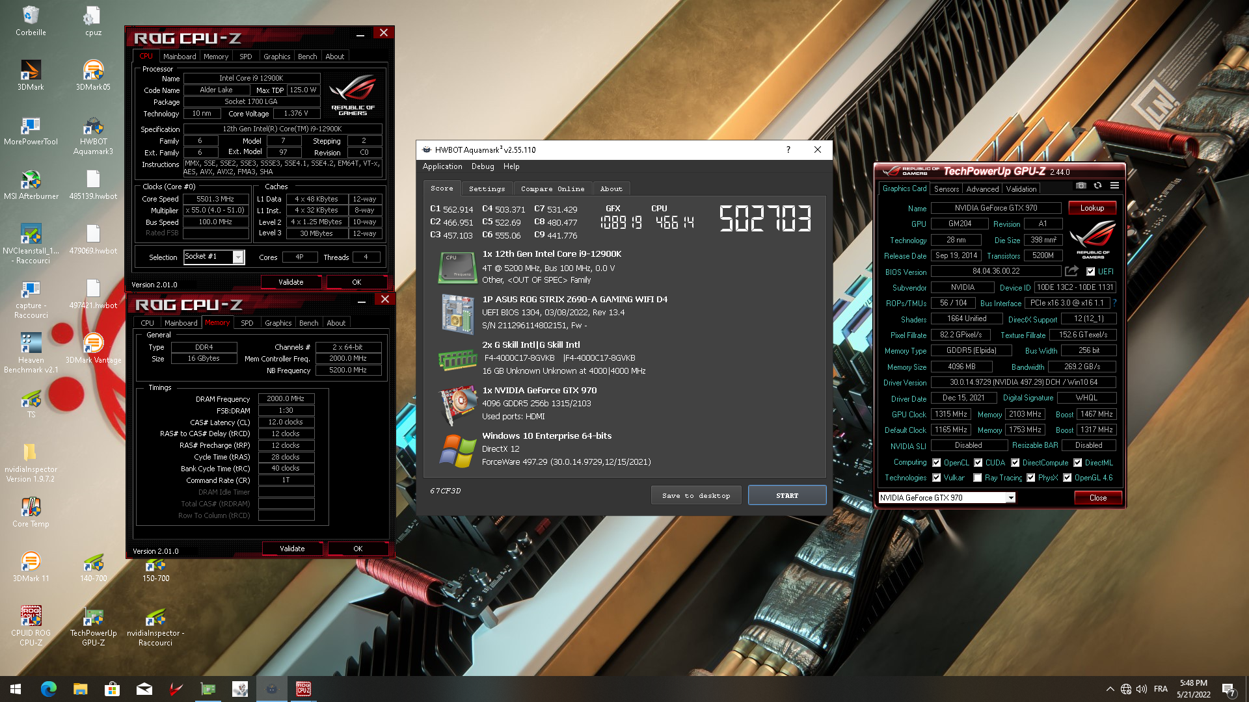Click the BIOS Version field 84.04.36.00.22
The height and width of the screenshot is (702, 1249).
[996, 271]
